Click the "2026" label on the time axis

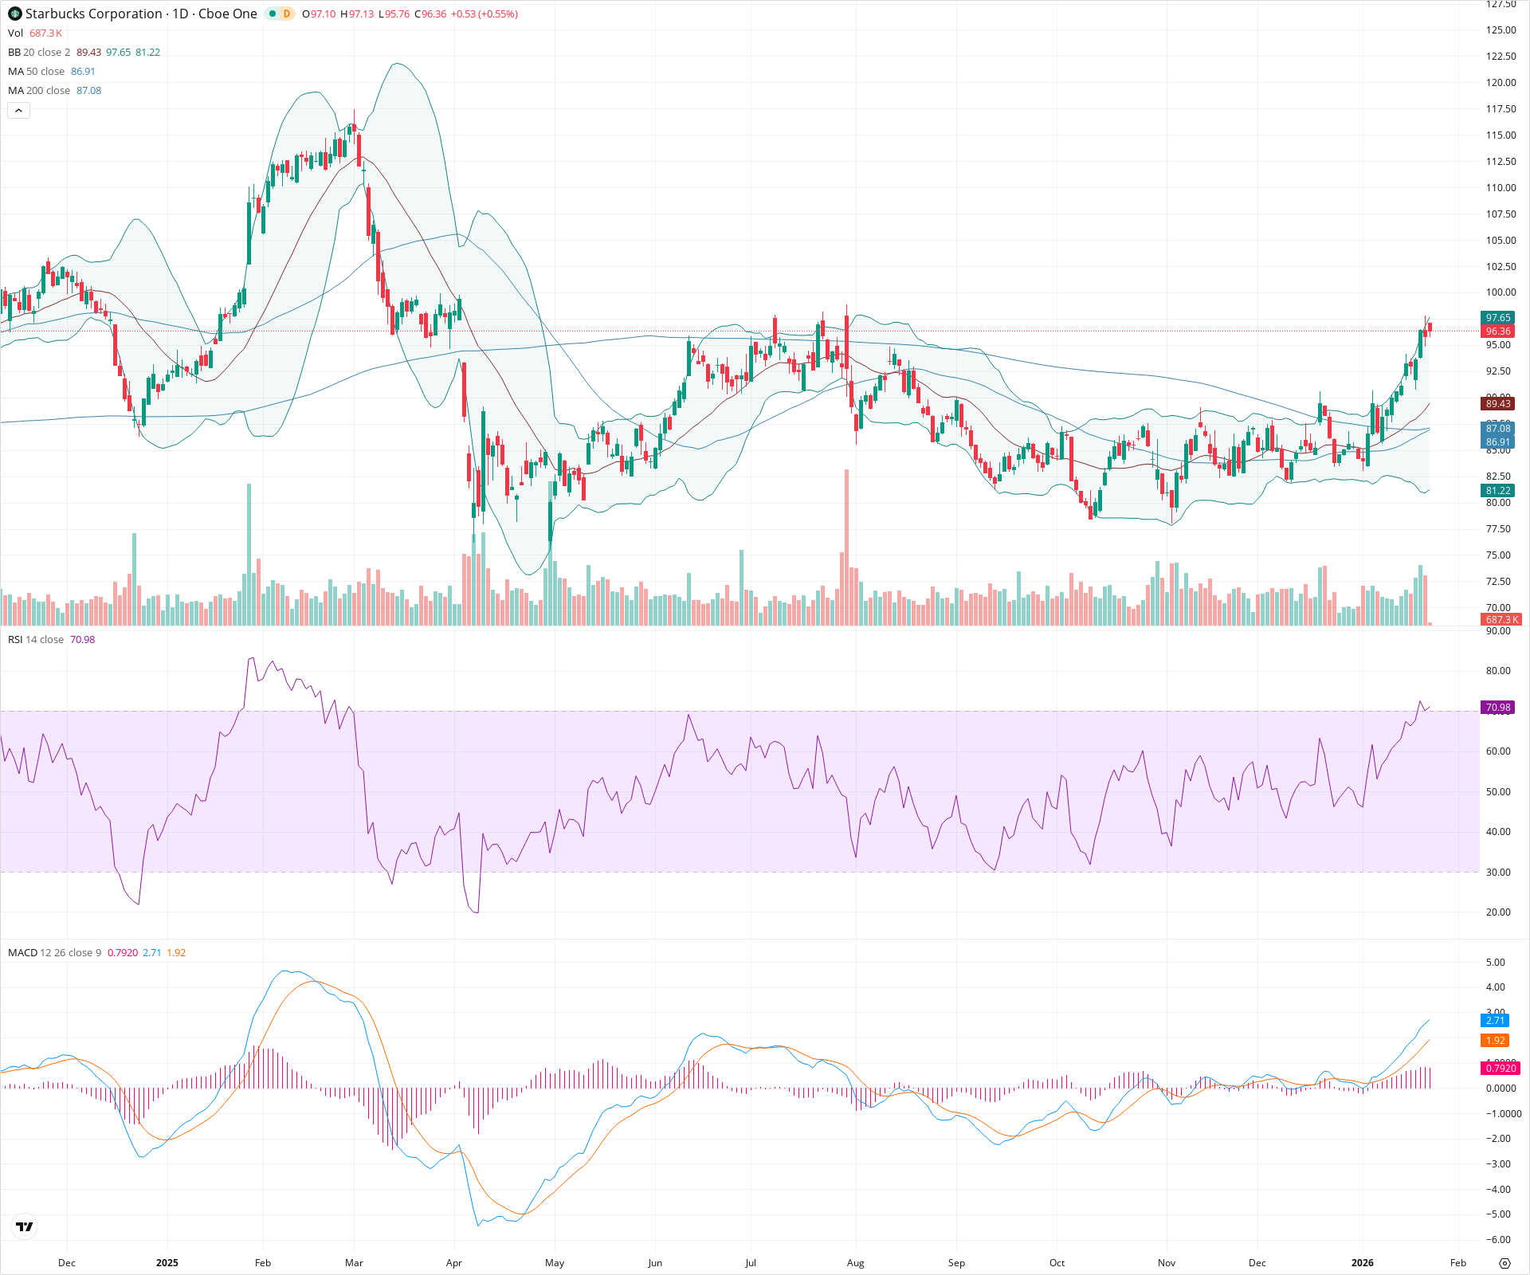[x=1363, y=1263]
